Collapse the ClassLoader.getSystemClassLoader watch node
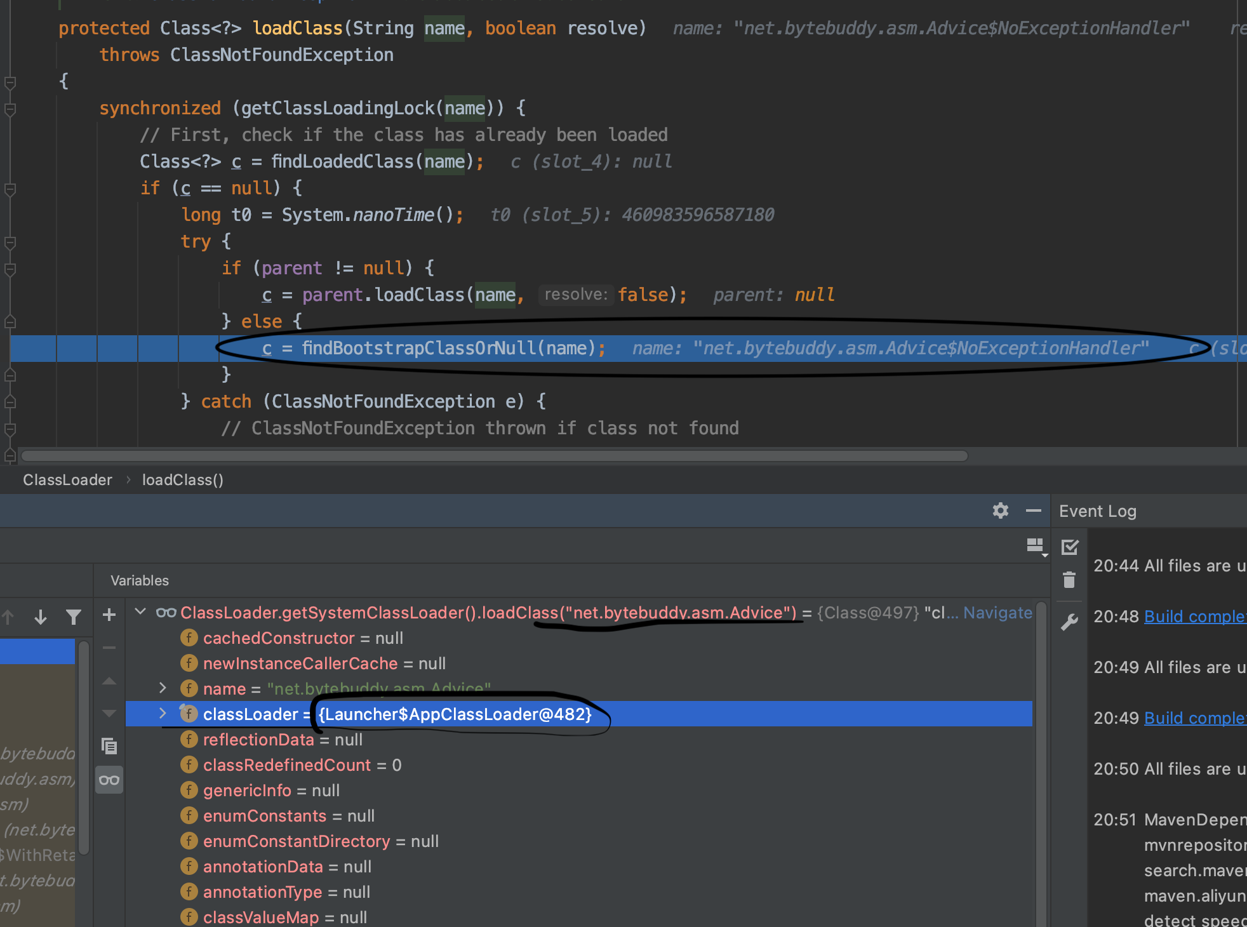The image size is (1247, 927). pyautogui.click(x=141, y=612)
